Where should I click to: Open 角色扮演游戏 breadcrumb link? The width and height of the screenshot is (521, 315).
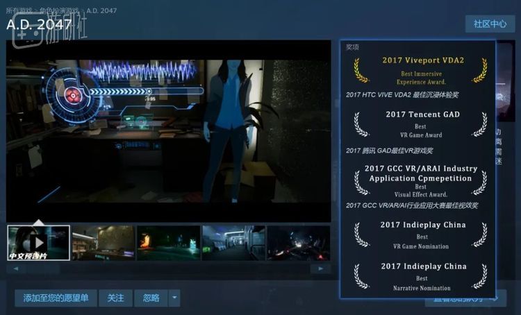pyautogui.click(x=59, y=10)
